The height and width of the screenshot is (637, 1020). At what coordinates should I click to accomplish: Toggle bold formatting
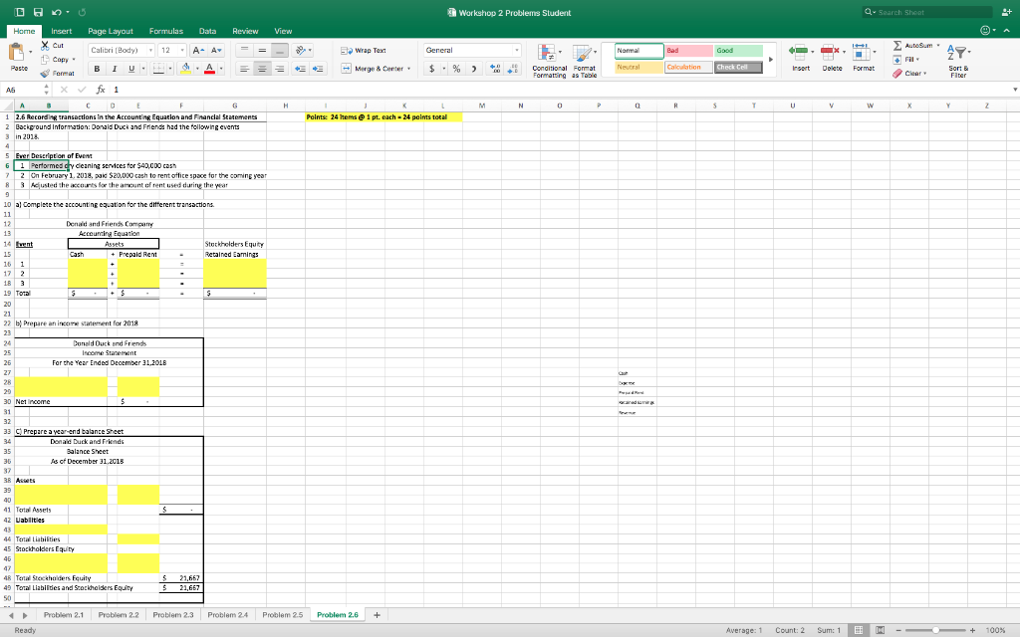97,71
